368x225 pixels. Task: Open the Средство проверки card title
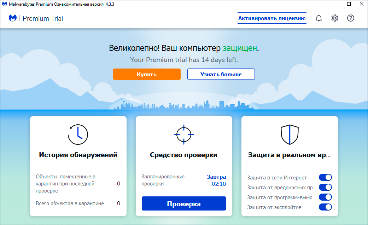point(184,155)
